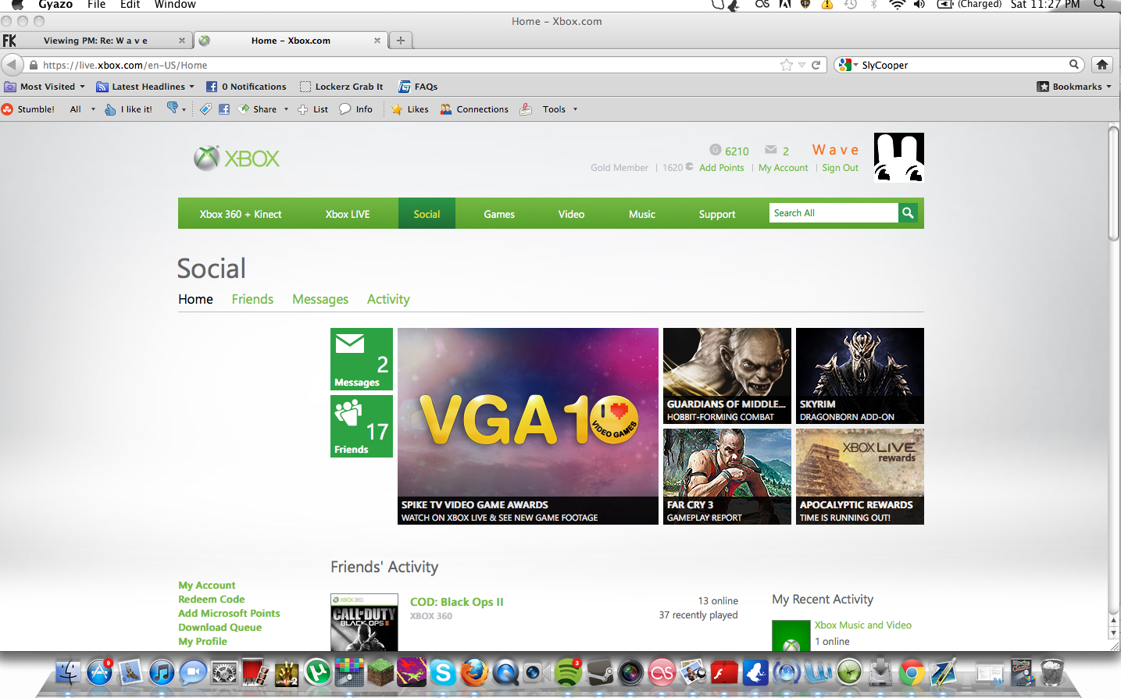Select the Music navigation item
Screen dimensions: 1121x698
click(642, 214)
